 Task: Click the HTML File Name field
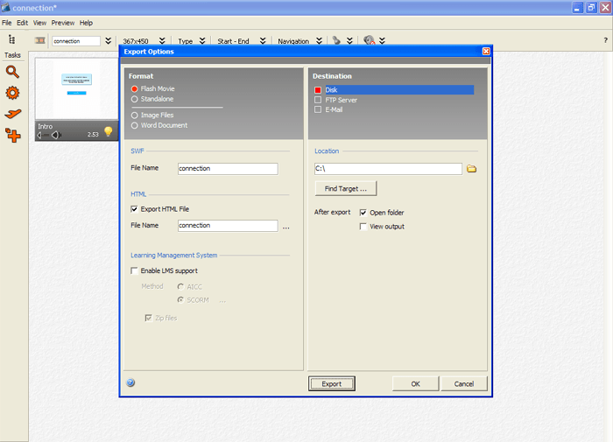tap(228, 226)
